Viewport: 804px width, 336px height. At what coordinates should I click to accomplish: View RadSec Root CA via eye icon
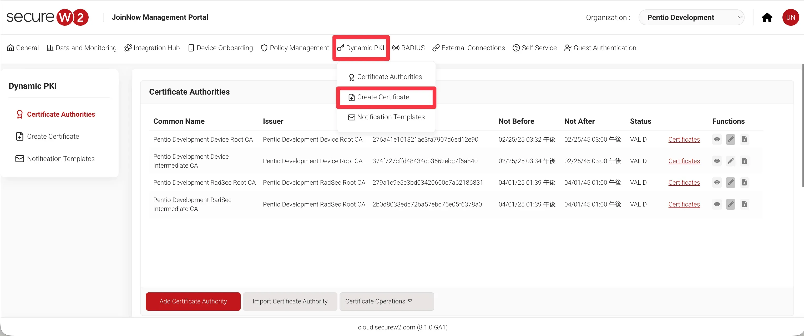(x=717, y=183)
